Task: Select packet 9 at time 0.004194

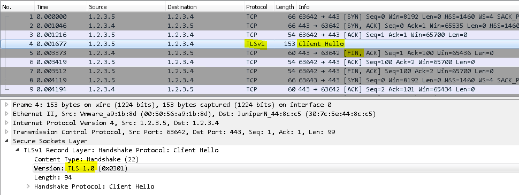Action: click(x=259, y=89)
